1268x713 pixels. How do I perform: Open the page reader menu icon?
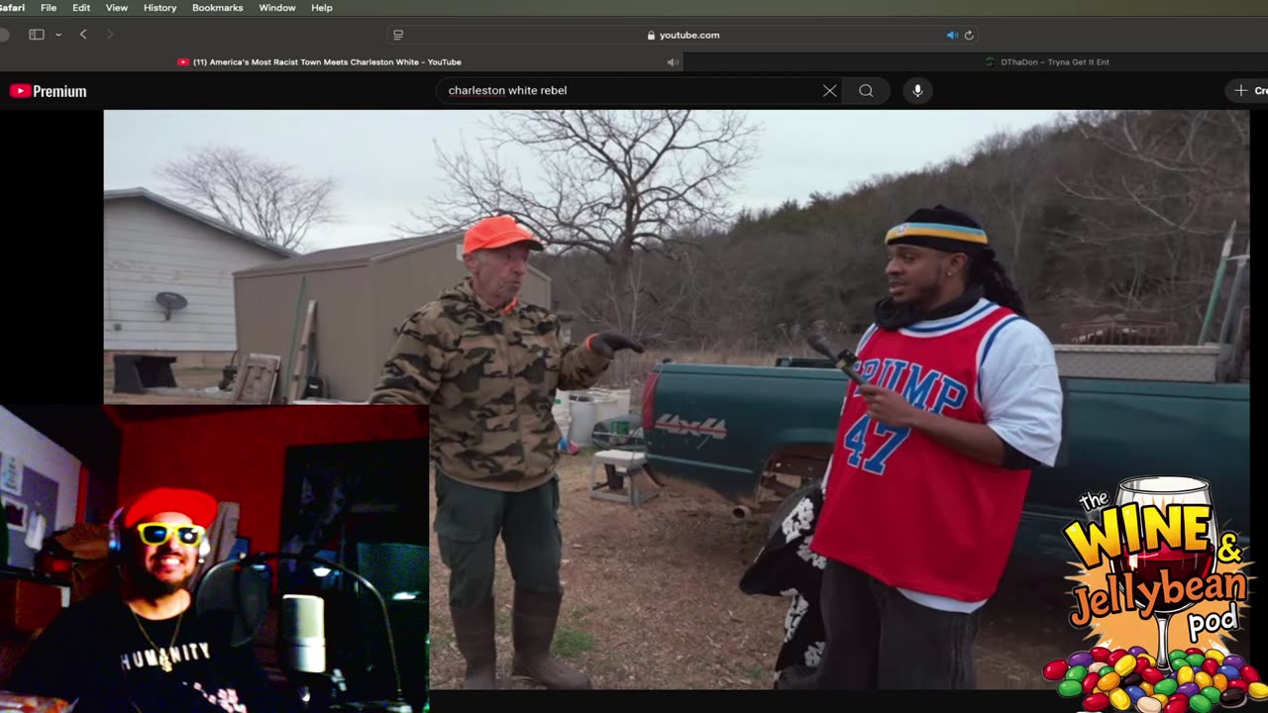[x=398, y=35]
